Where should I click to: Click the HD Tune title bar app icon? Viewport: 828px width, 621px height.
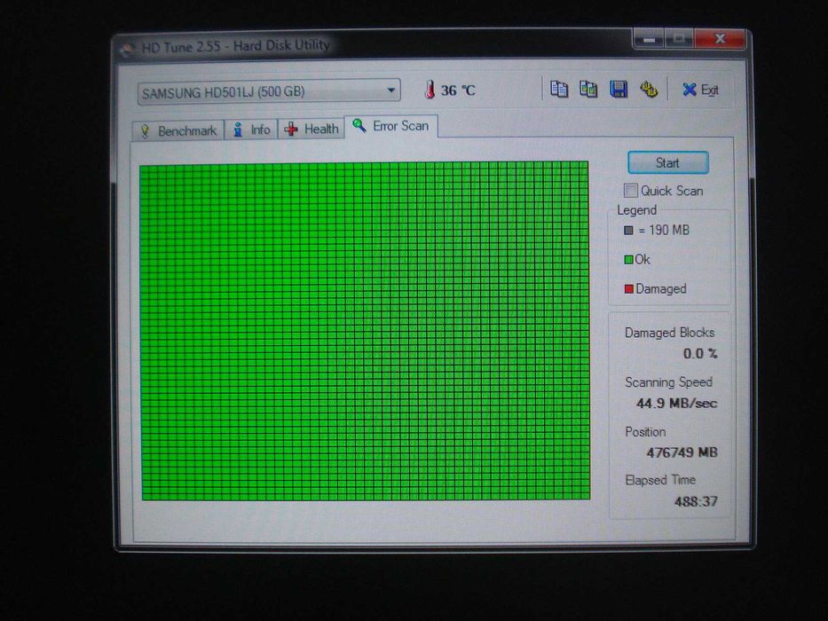click(x=127, y=49)
